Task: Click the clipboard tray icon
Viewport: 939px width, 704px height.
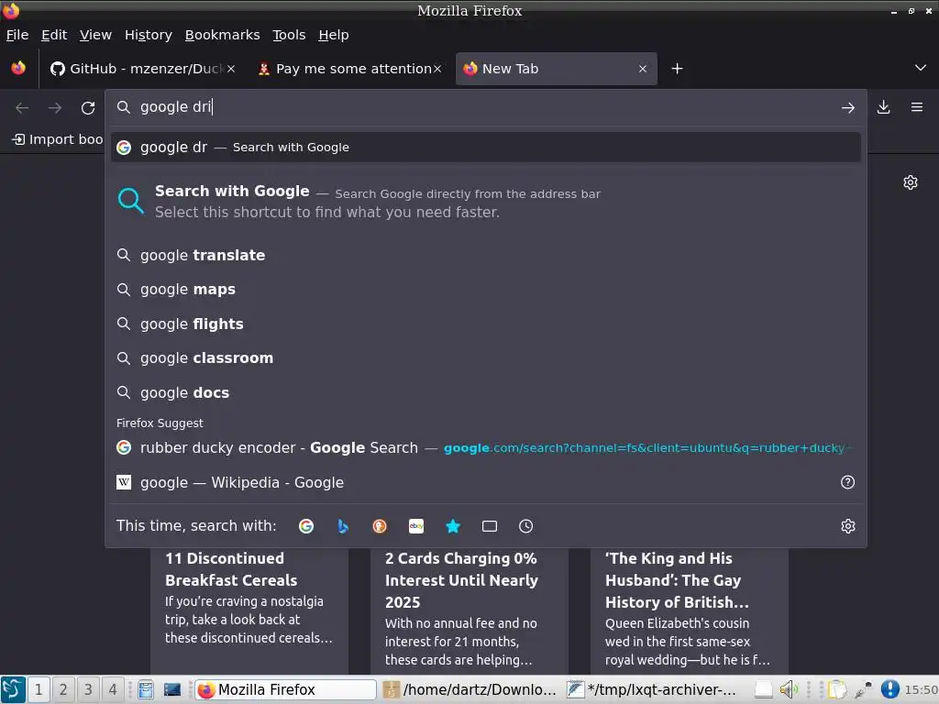Action: click(x=836, y=689)
